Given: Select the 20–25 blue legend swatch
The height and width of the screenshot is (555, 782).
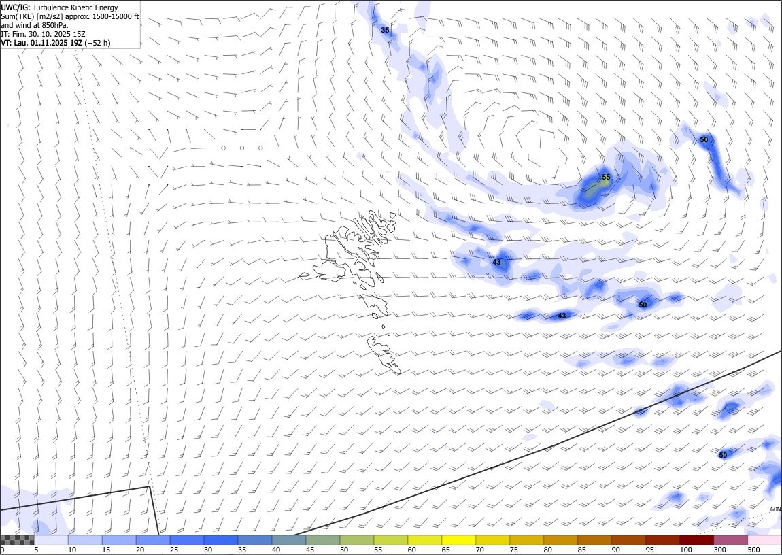Looking at the screenshot, I should coord(152,540).
